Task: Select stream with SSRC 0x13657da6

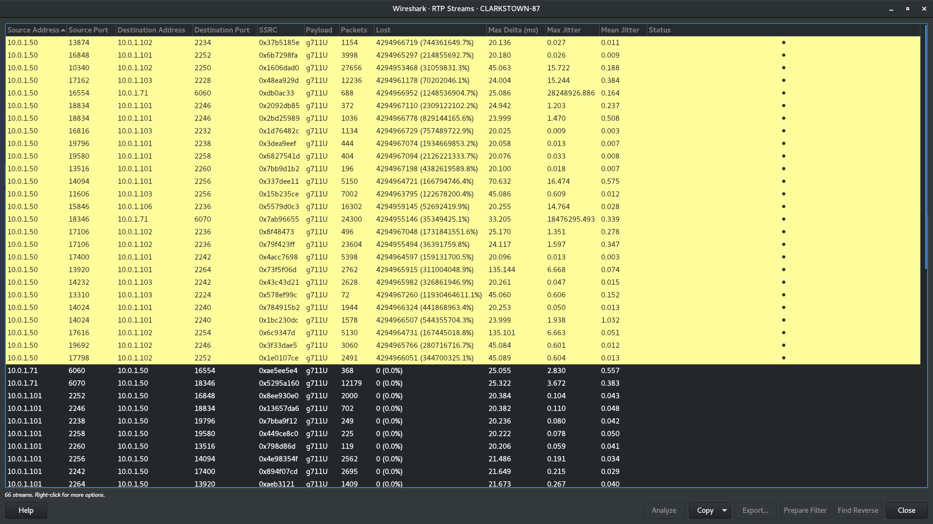Action: 463,409
